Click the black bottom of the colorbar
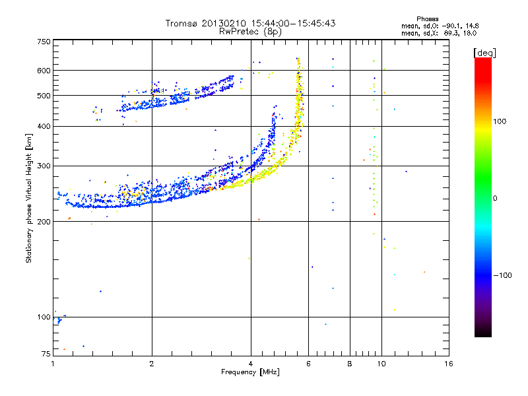 point(483,332)
